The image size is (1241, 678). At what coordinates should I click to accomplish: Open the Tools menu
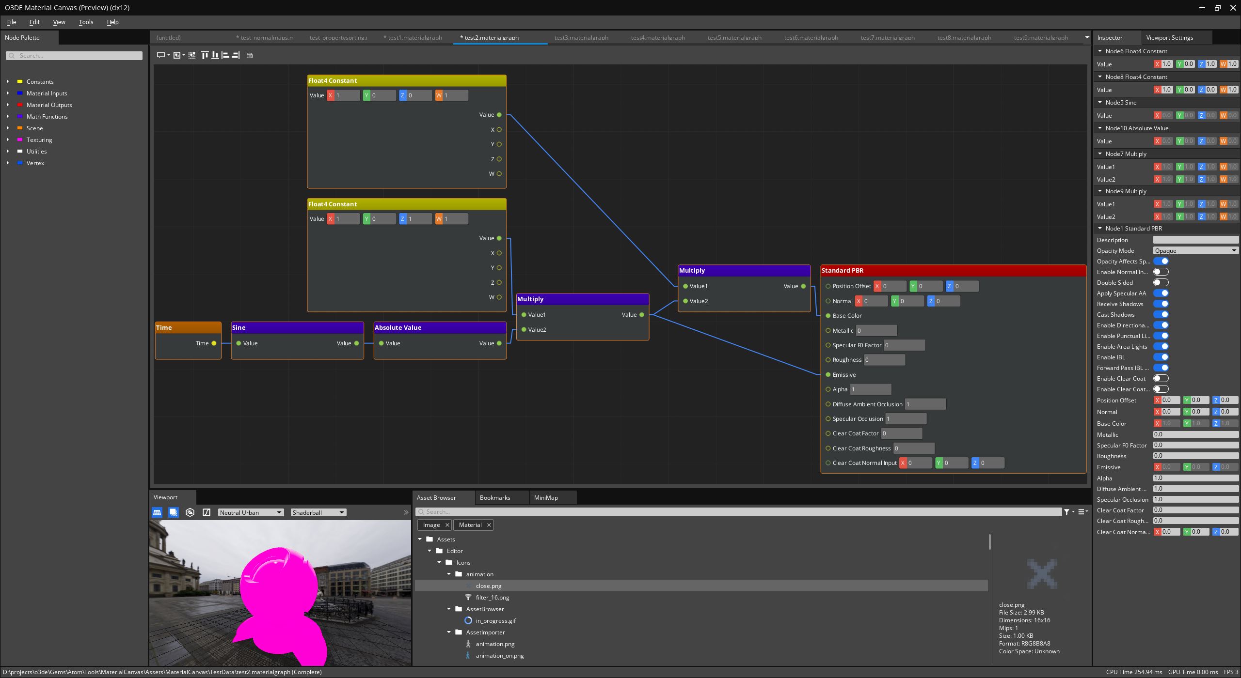tap(86, 22)
